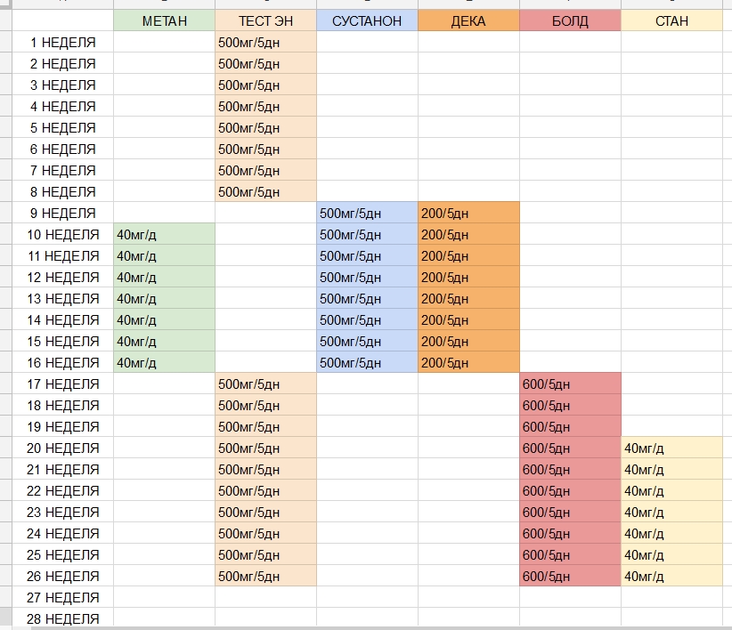The image size is (732, 630).
Task: Select the БОЛД header cell
Action: (570, 20)
